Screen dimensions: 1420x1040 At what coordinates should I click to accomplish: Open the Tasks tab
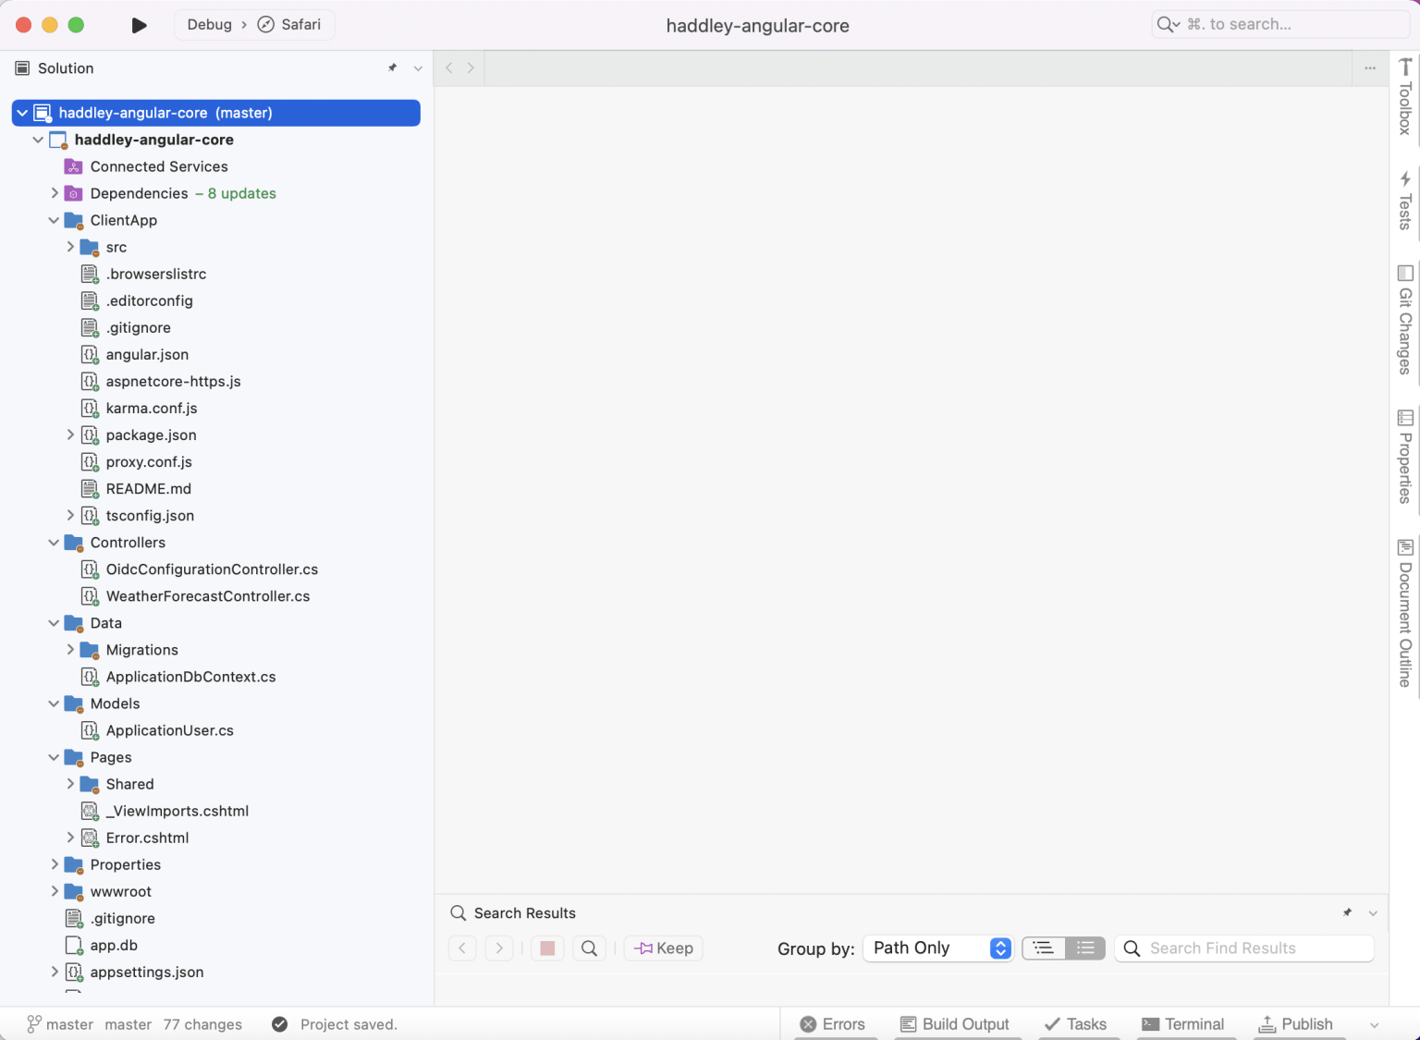point(1075,1024)
